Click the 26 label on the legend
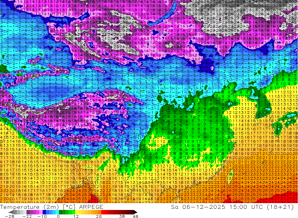The width and height of the screenshot is (298, 218). click(99, 216)
